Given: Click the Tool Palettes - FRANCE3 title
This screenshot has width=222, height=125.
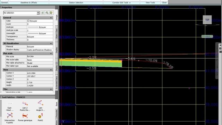Looking at the screenshot, I should (x=13, y=97).
